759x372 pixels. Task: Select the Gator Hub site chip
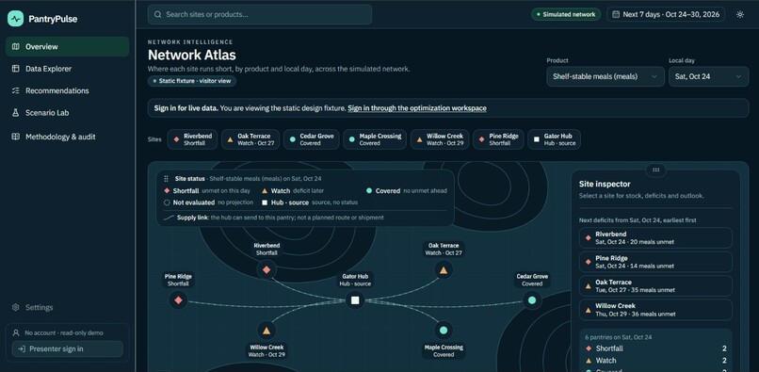point(555,139)
